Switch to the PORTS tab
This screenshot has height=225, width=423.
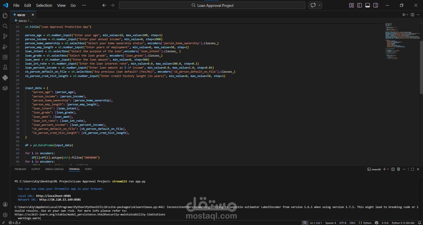(88, 169)
